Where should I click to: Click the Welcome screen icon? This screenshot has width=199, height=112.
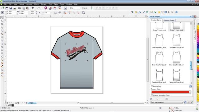tap(66, 8)
